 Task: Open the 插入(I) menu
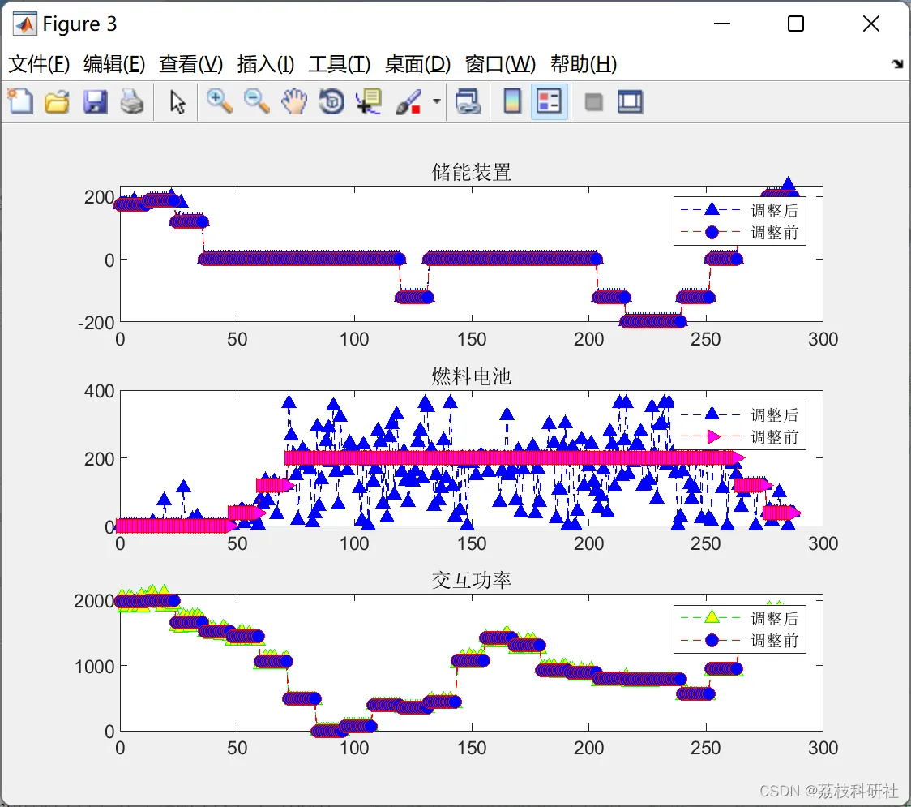coord(266,63)
